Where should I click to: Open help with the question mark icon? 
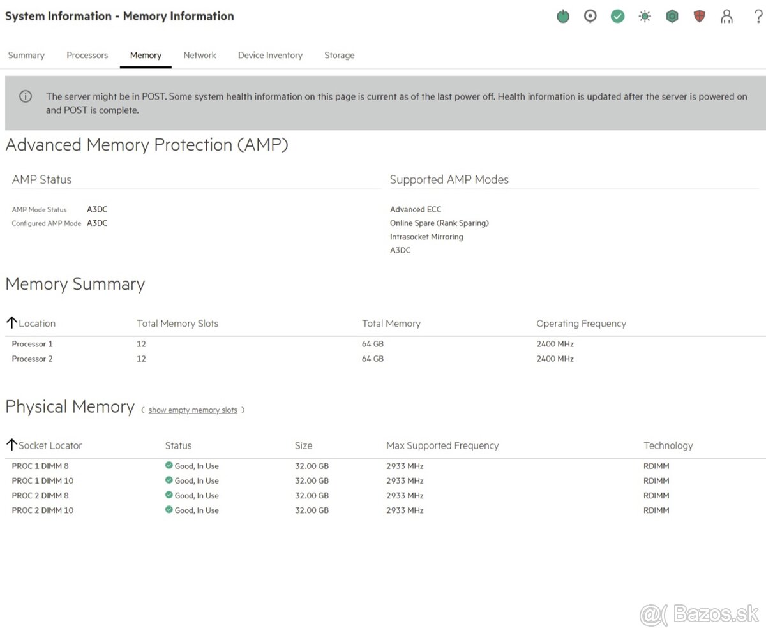[758, 17]
